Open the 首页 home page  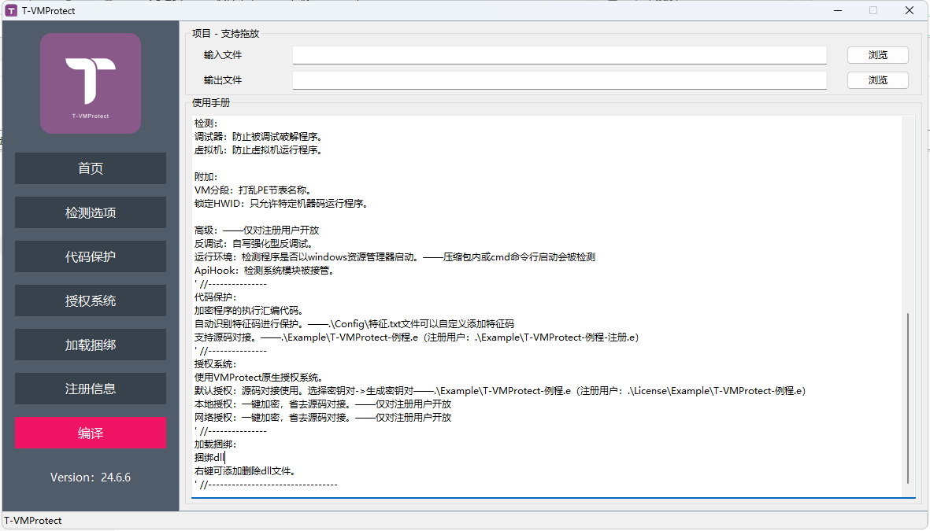(x=90, y=168)
